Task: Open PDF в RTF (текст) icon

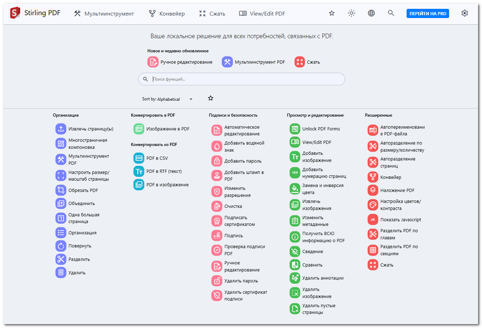Action: (139, 171)
